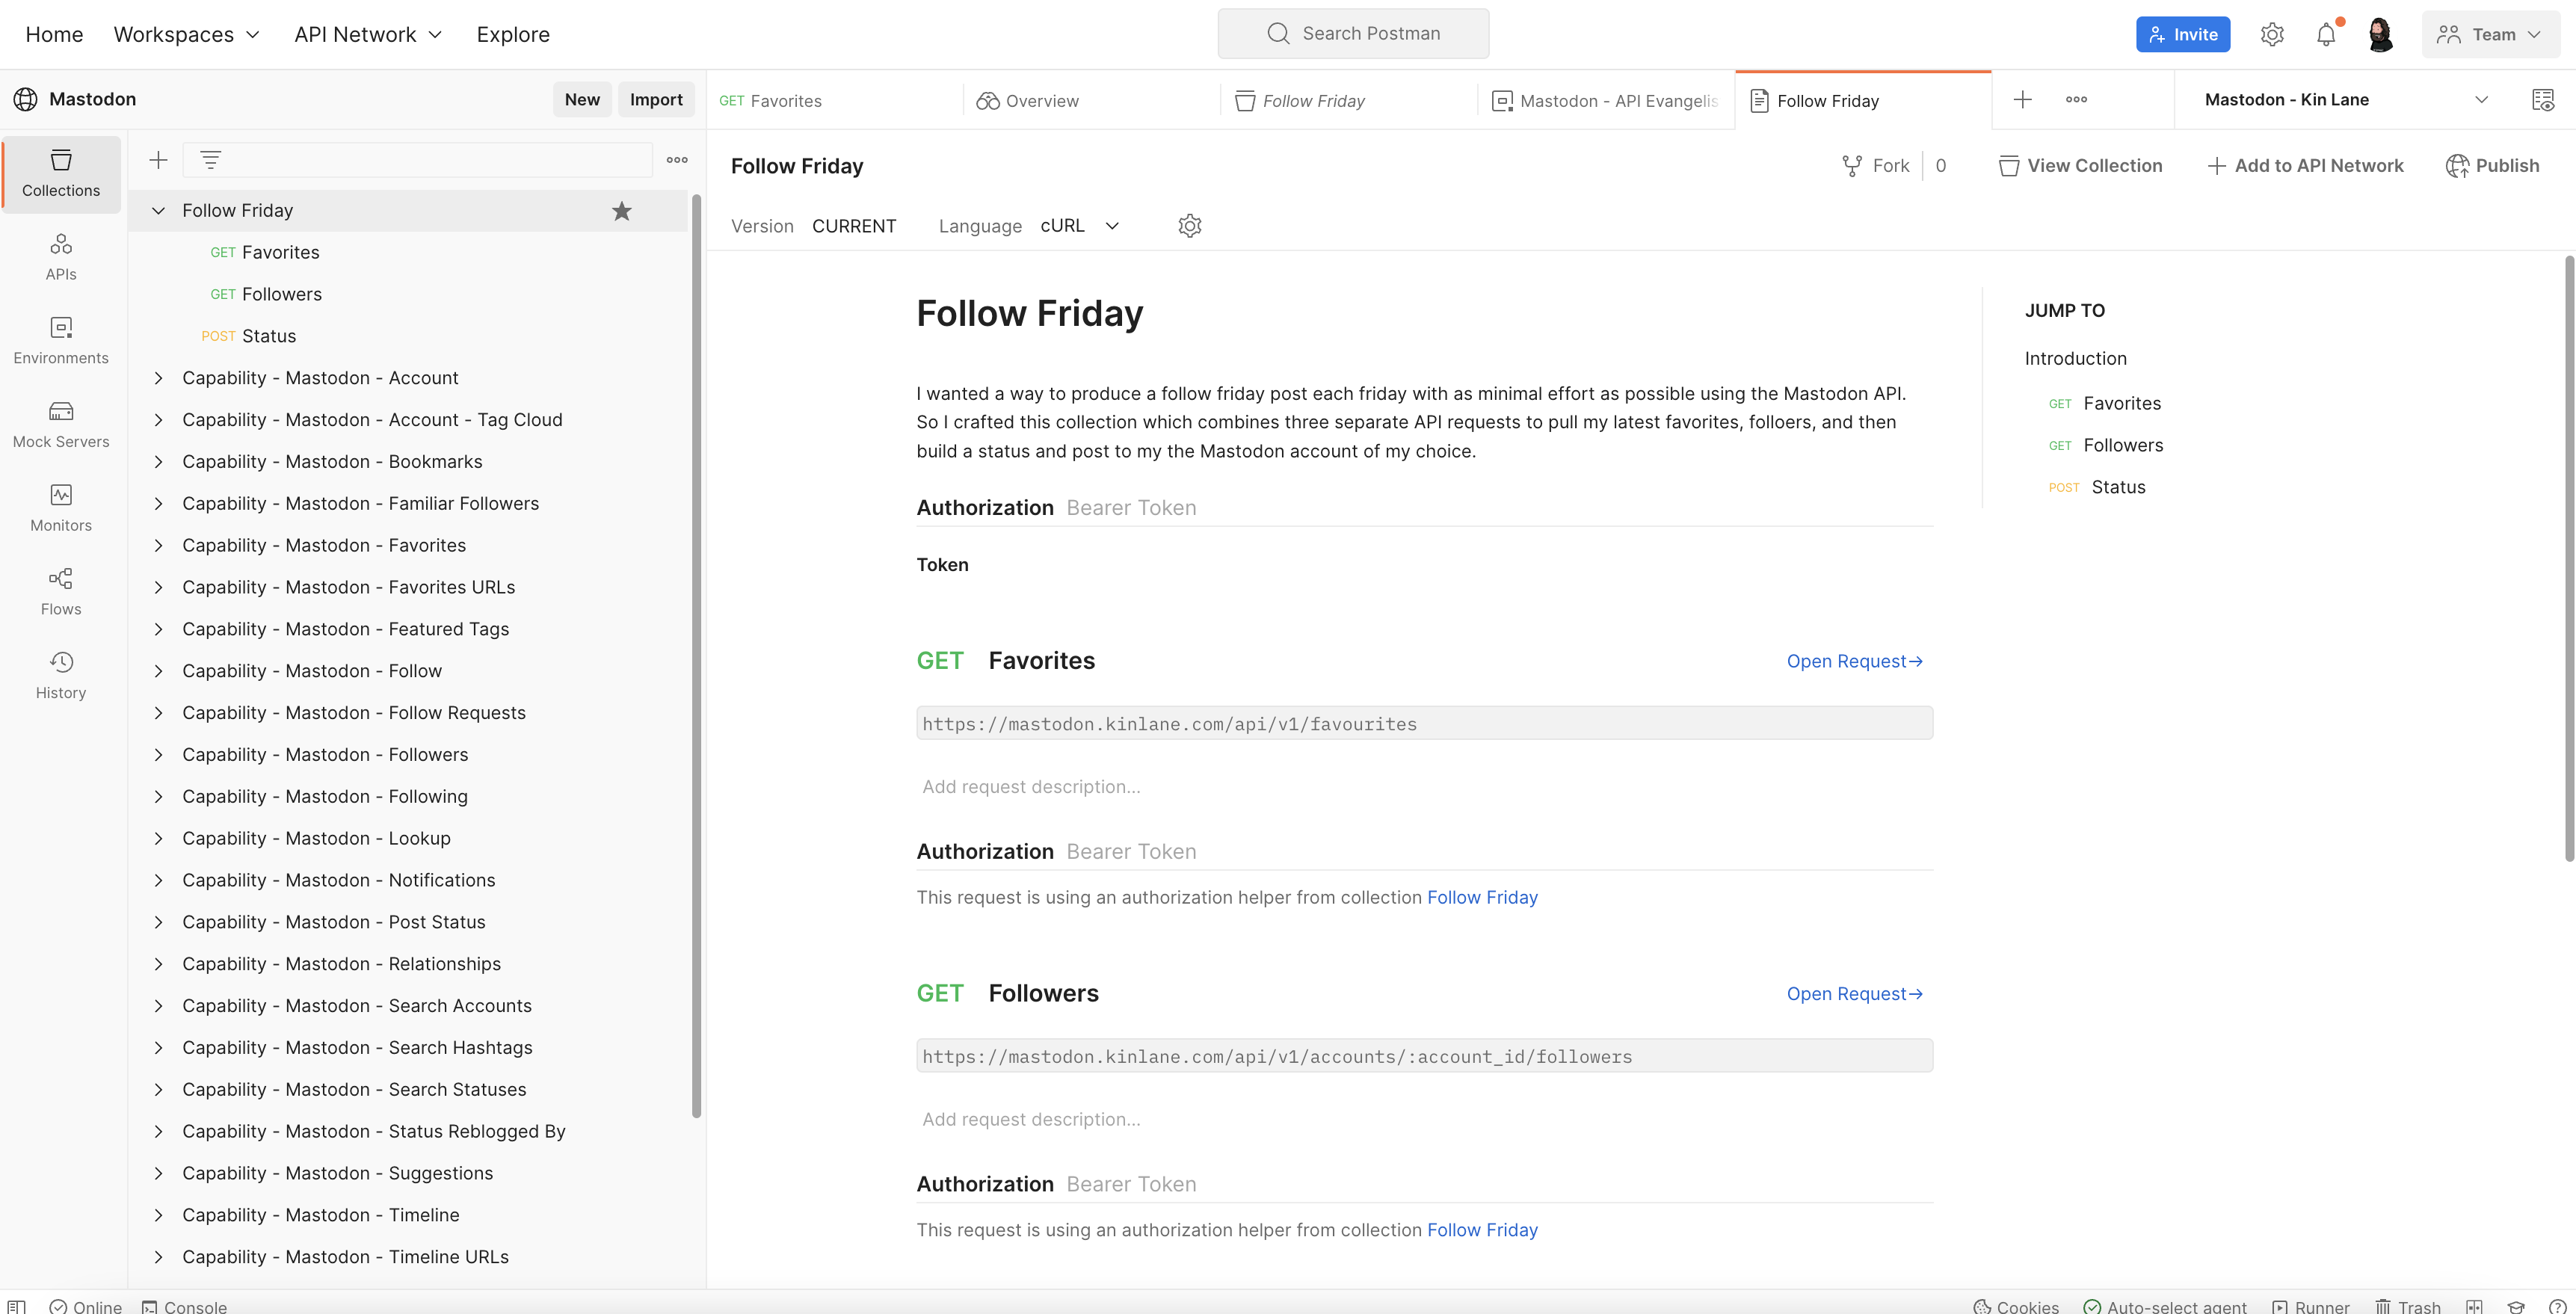The image size is (2576, 1314).
Task: Click View Collection button
Action: 2080,166
